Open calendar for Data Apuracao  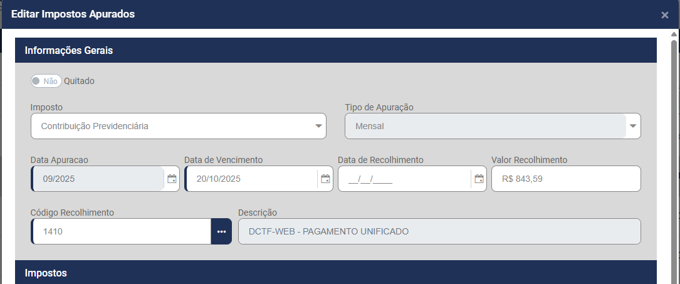[x=172, y=179]
